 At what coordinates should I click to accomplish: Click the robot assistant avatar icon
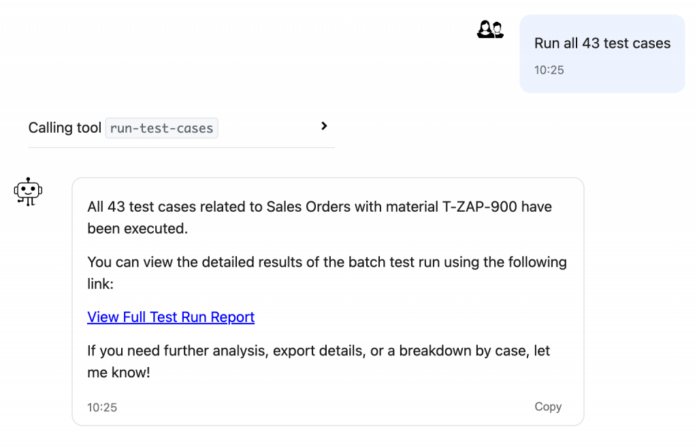(28, 191)
